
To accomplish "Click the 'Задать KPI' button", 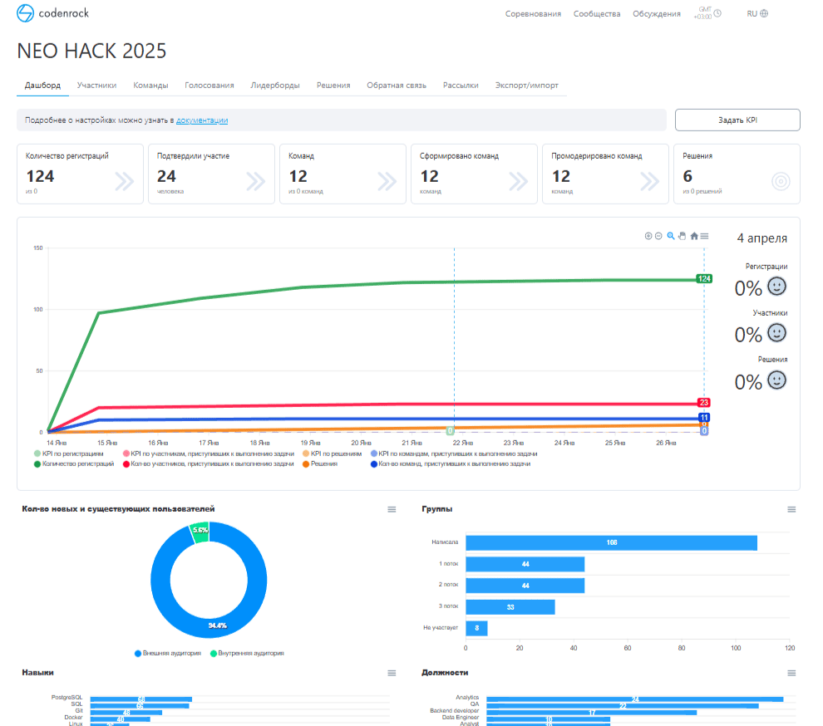I will pos(737,120).
